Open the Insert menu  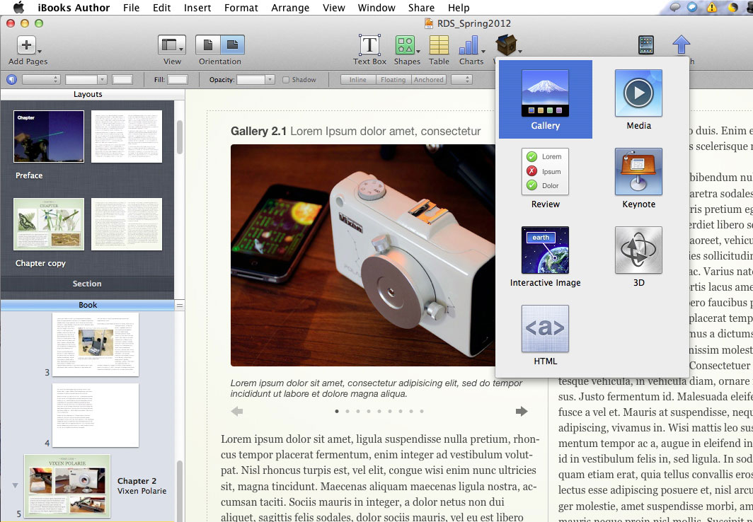(x=197, y=8)
